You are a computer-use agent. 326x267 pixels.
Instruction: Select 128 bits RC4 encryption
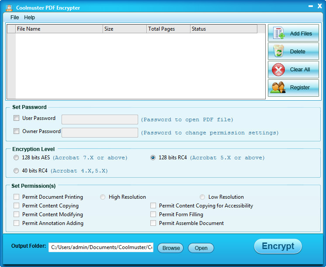[153, 158]
